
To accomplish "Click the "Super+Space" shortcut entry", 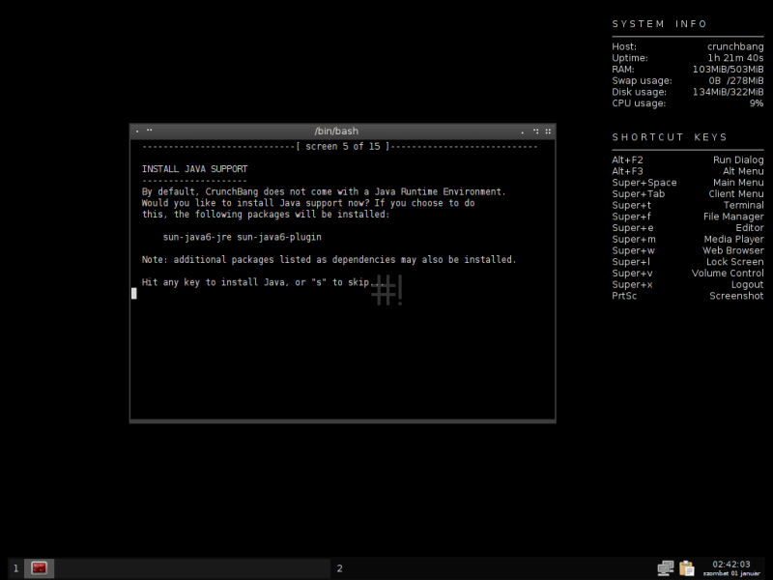I will pos(644,183).
